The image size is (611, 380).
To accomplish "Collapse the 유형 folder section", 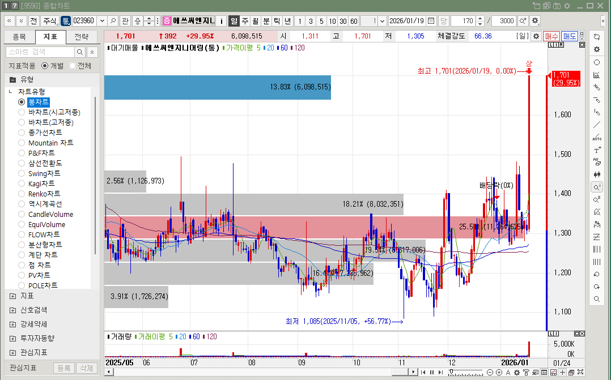I will (x=13, y=79).
